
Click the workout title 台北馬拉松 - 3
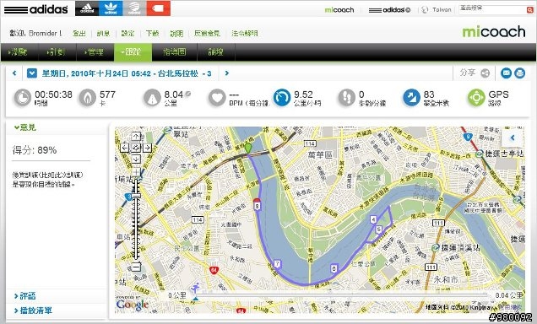pos(185,73)
